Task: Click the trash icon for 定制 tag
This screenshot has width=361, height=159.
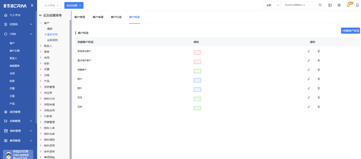Action: [x=319, y=107]
